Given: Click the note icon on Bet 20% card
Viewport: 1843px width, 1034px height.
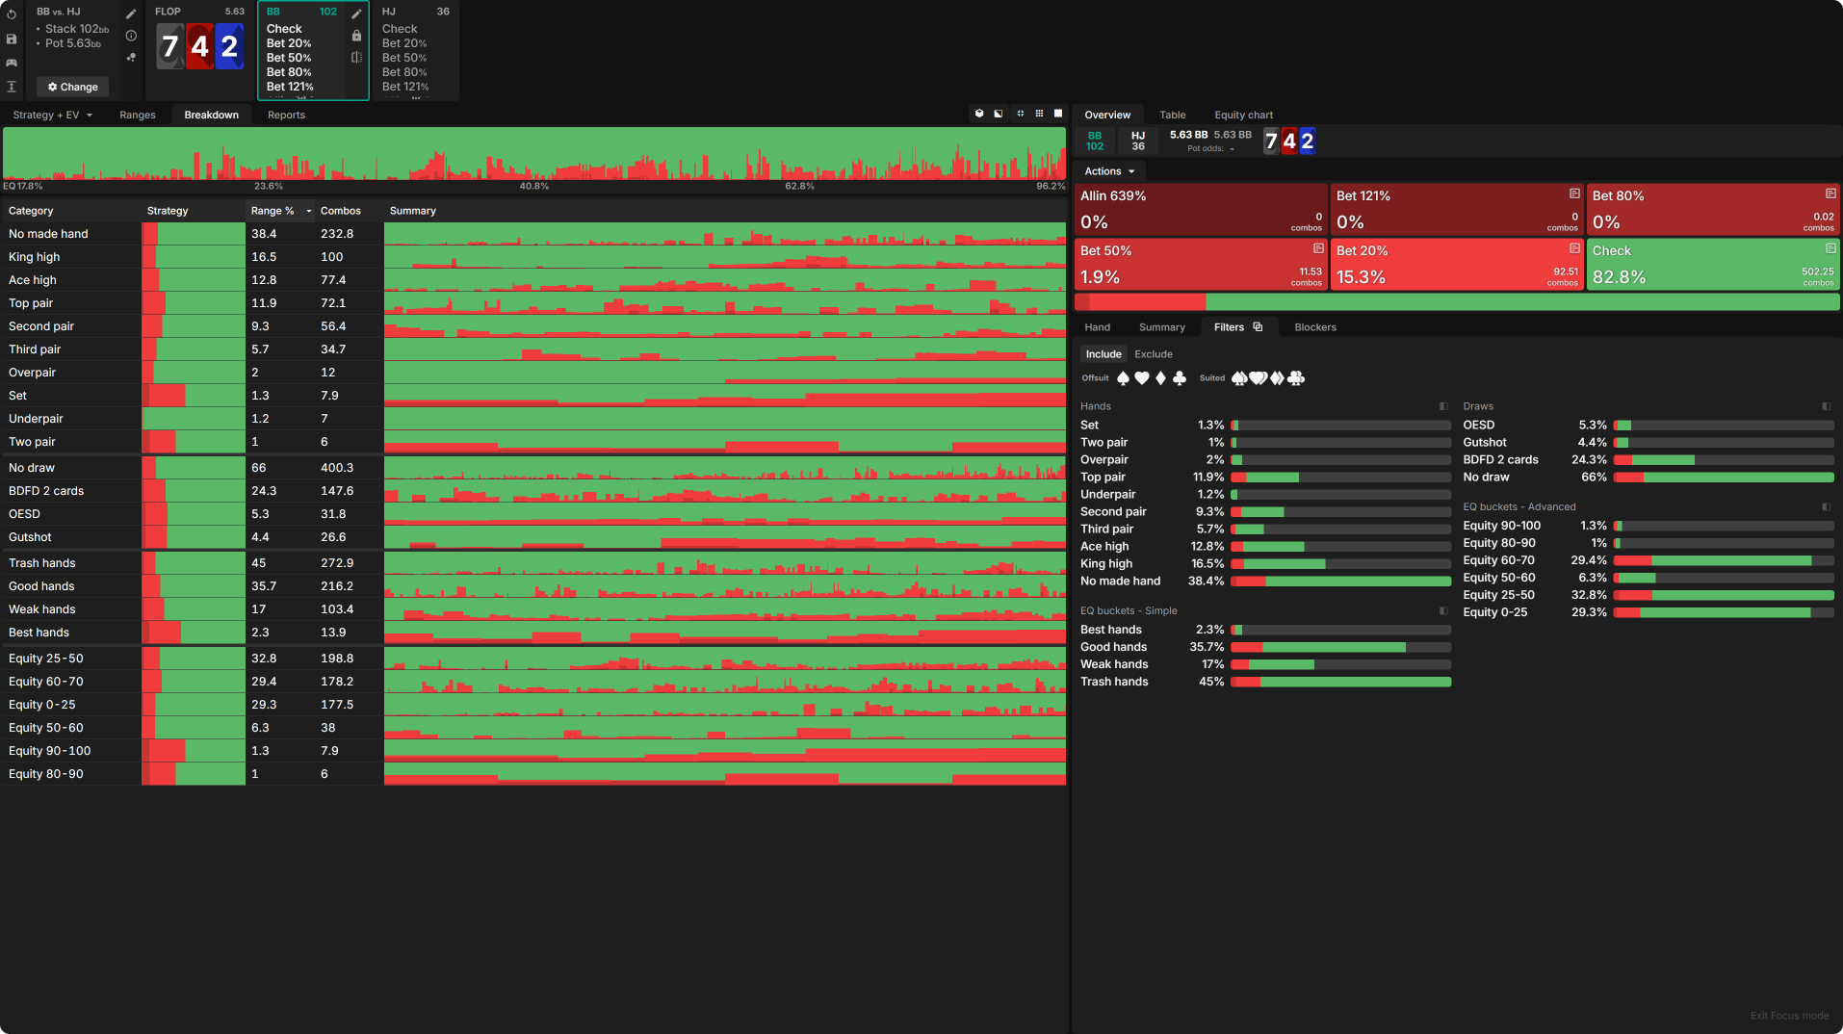Looking at the screenshot, I should point(1574,248).
